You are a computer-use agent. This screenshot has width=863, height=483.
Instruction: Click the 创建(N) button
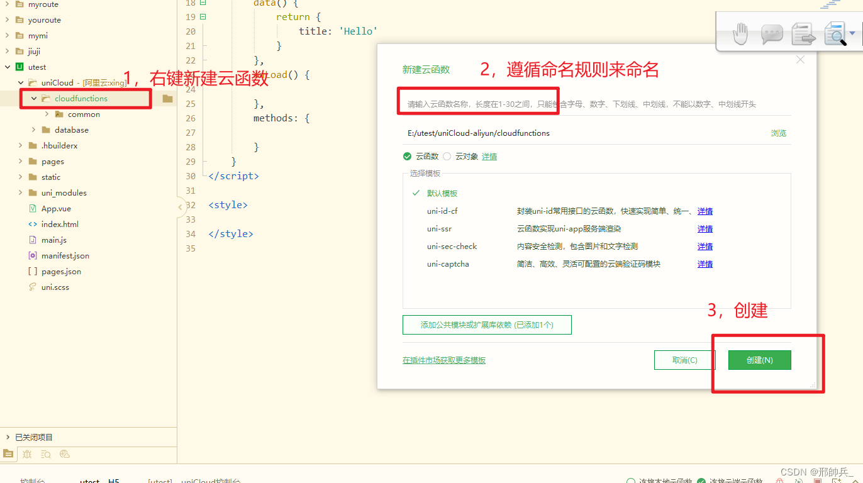tap(759, 360)
